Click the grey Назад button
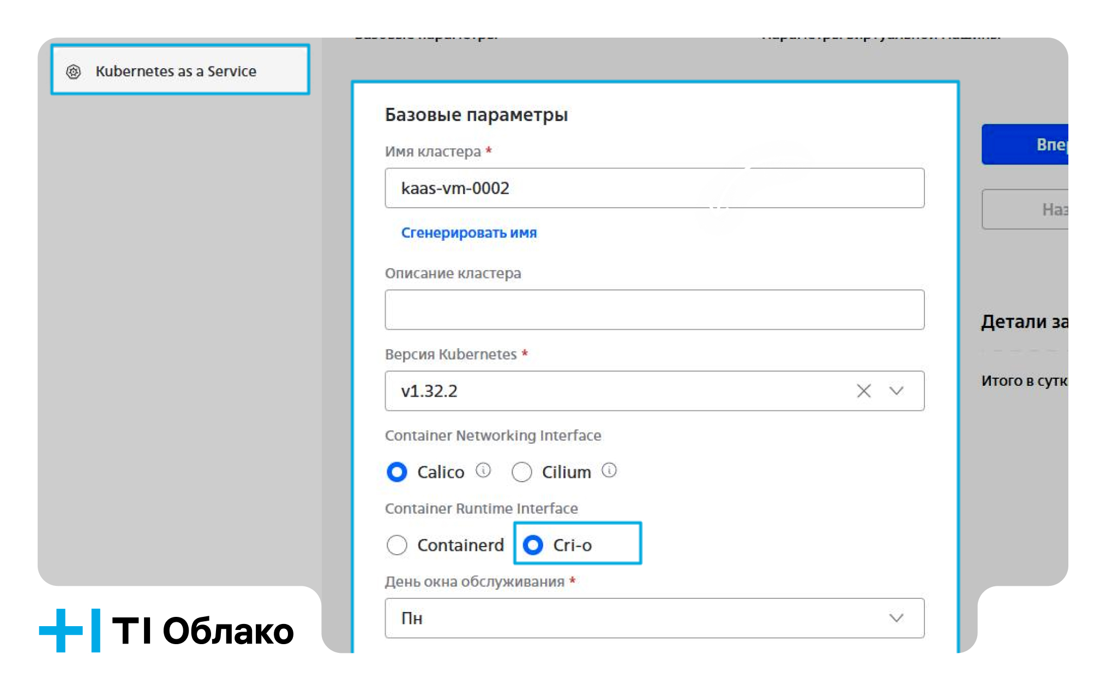Screen dimensions: 1106x691 (1025, 209)
